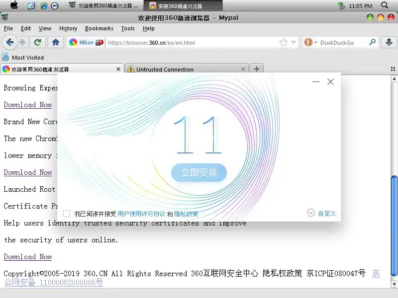The width and height of the screenshot is (398, 298).
Task: Click the 11:05 PM clock
Action: 360,6
